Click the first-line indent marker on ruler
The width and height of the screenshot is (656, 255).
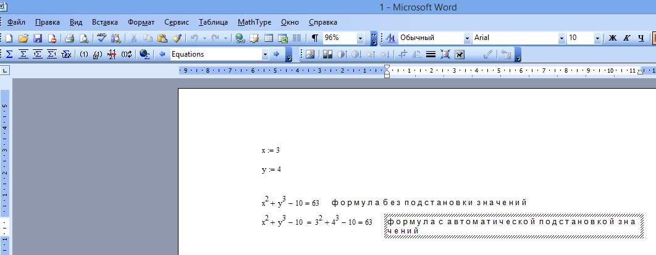(387, 67)
